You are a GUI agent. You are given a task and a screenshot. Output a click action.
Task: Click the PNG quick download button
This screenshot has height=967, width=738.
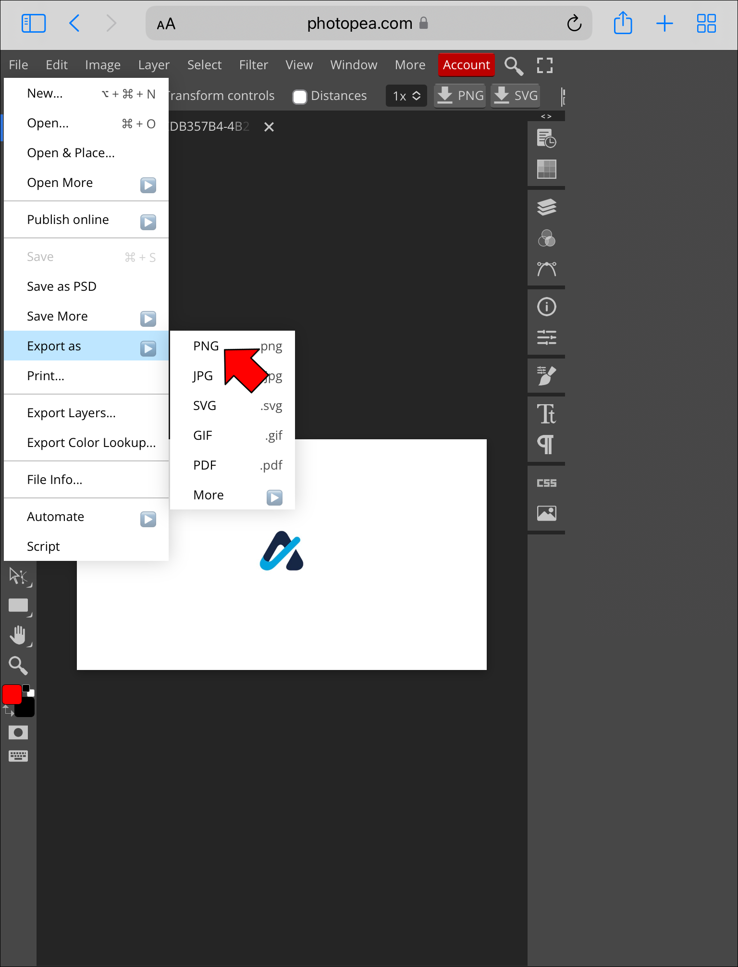click(x=460, y=96)
